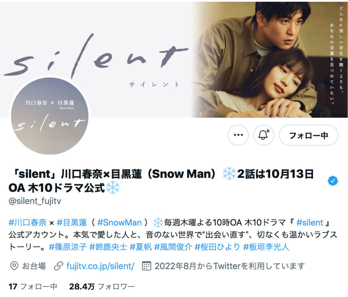This screenshot has height=297, width=348.
Task: View the 28.4万 フォロワー followers list
Action: click(x=102, y=286)
